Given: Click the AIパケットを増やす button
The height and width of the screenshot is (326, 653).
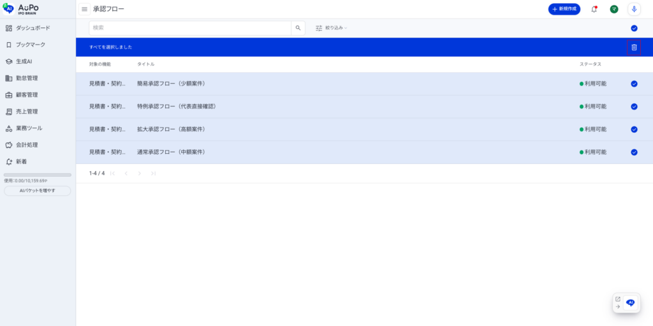Looking at the screenshot, I should click(x=38, y=191).
